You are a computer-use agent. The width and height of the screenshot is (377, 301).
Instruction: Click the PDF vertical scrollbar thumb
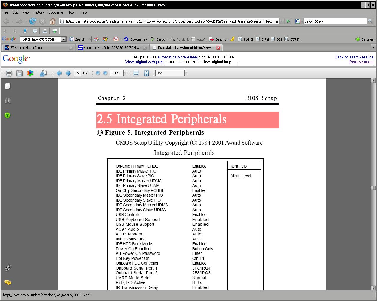tap(373, 188)
